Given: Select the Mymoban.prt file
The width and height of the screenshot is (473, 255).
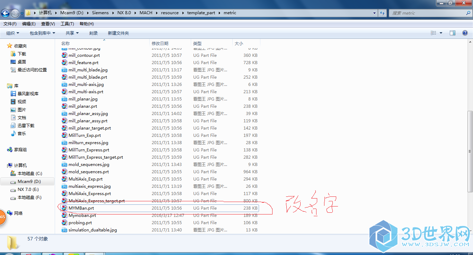Looking at the screenshot, I should pos(82,215).
